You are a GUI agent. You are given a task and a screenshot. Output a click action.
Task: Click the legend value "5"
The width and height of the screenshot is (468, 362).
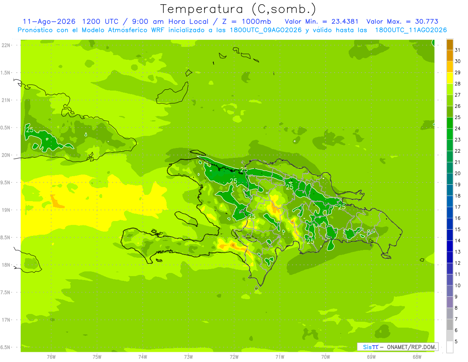pyautogui.click(x=456, y=341)
